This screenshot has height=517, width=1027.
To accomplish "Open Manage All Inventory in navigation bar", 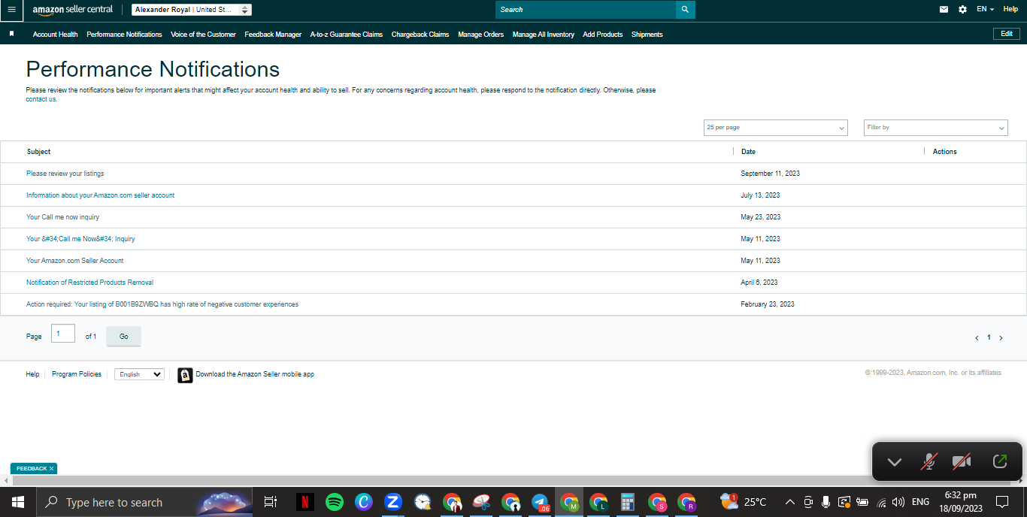I will 544,35.
